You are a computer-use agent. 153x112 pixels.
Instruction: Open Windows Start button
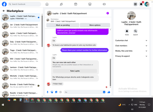[x=3, y=105]
